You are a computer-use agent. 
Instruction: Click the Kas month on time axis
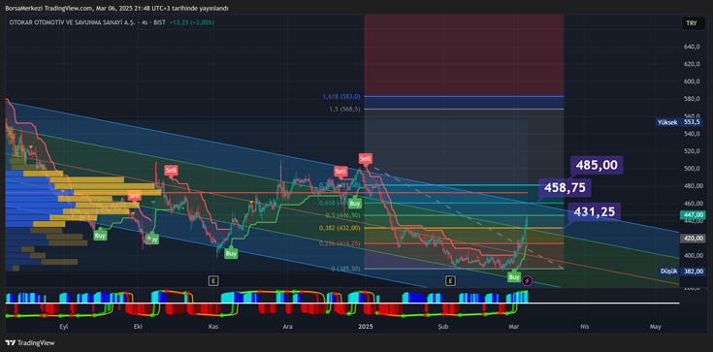(213, 327)
